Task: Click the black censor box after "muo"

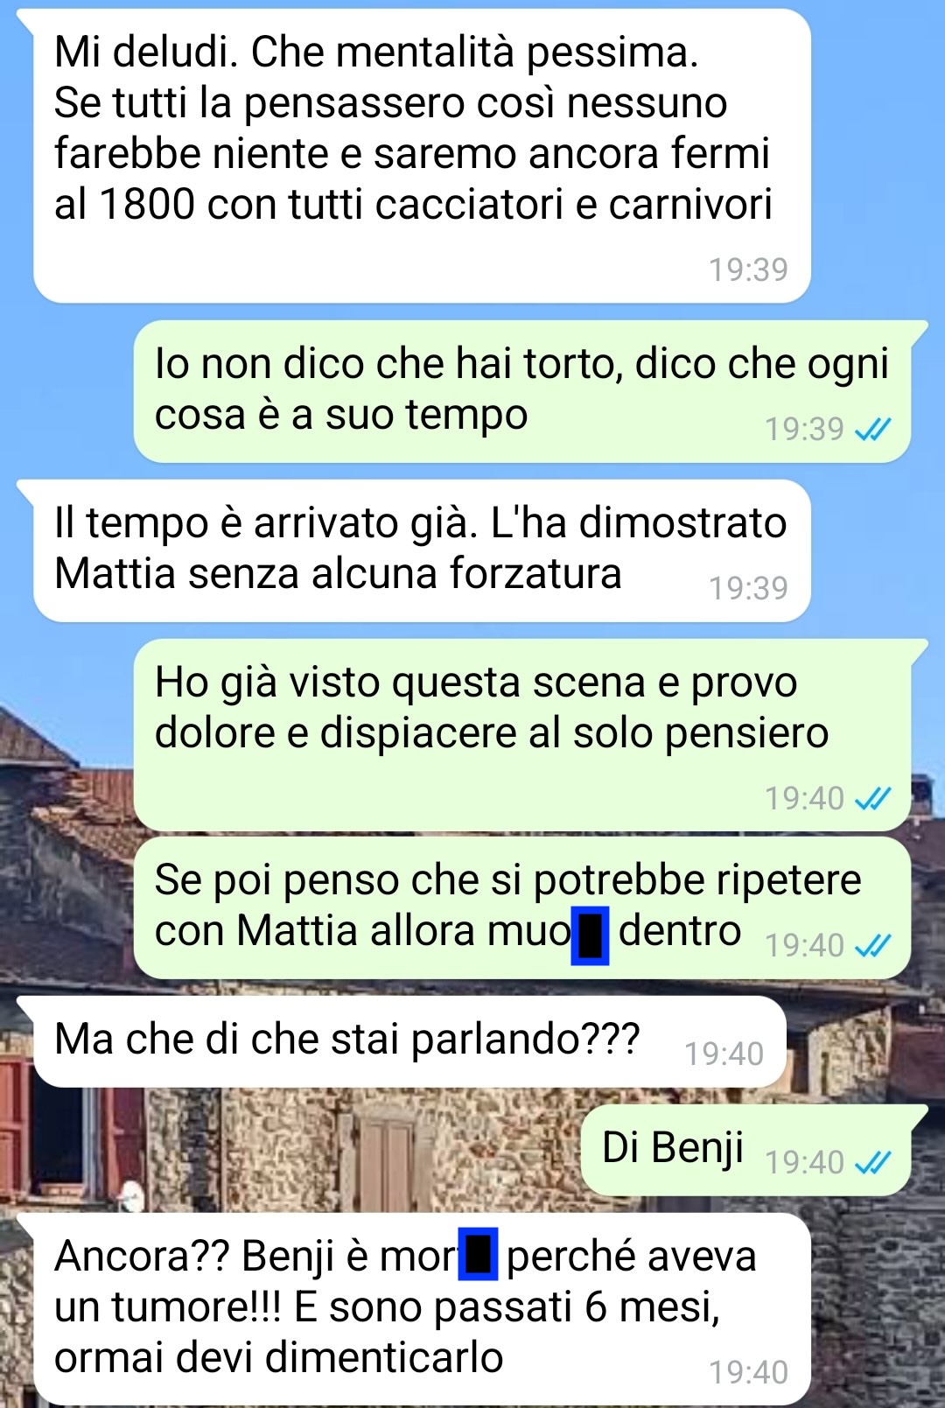Action: pos(590,935)
